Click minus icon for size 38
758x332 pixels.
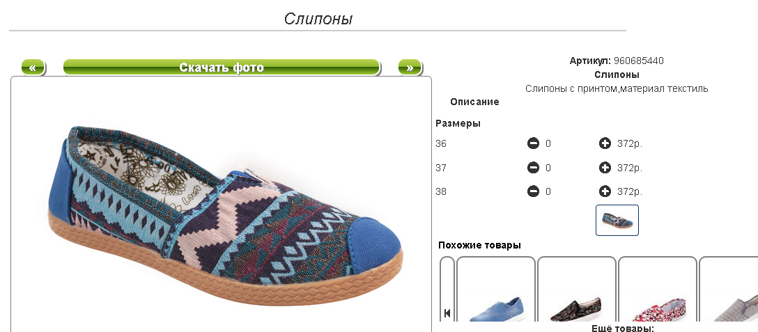(x=533, y=191)
